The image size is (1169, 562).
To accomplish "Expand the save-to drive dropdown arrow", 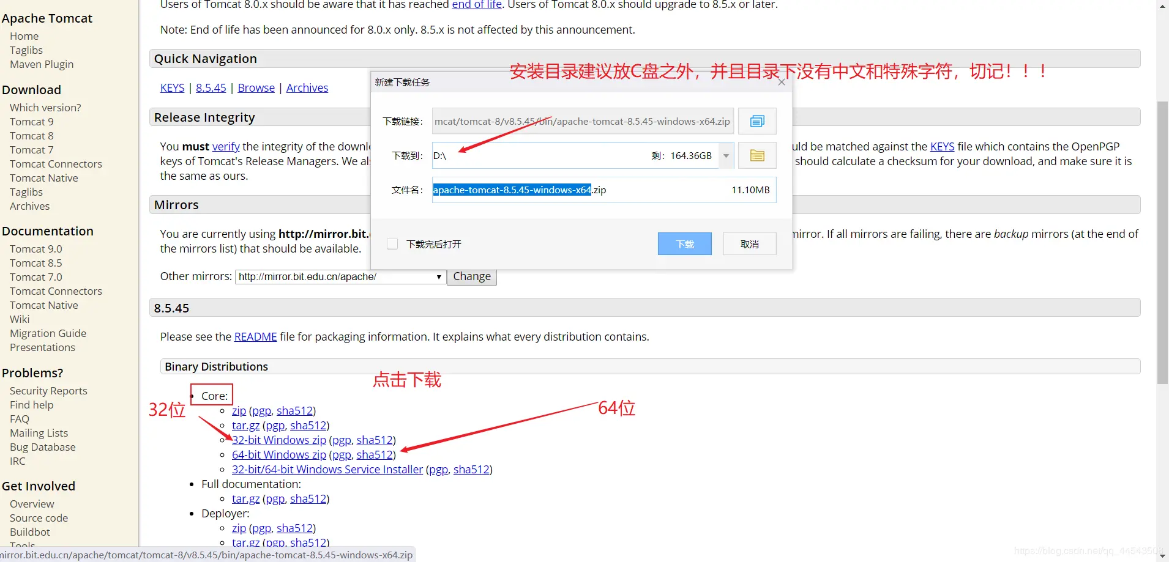I will (725, 155).
